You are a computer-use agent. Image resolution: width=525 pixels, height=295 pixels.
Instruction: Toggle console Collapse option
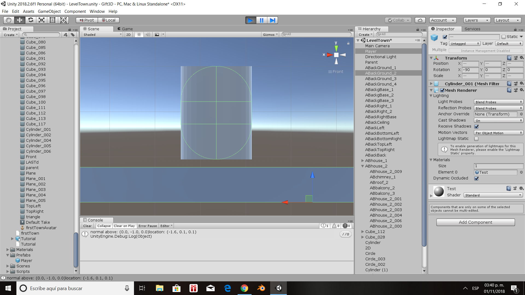104,226
